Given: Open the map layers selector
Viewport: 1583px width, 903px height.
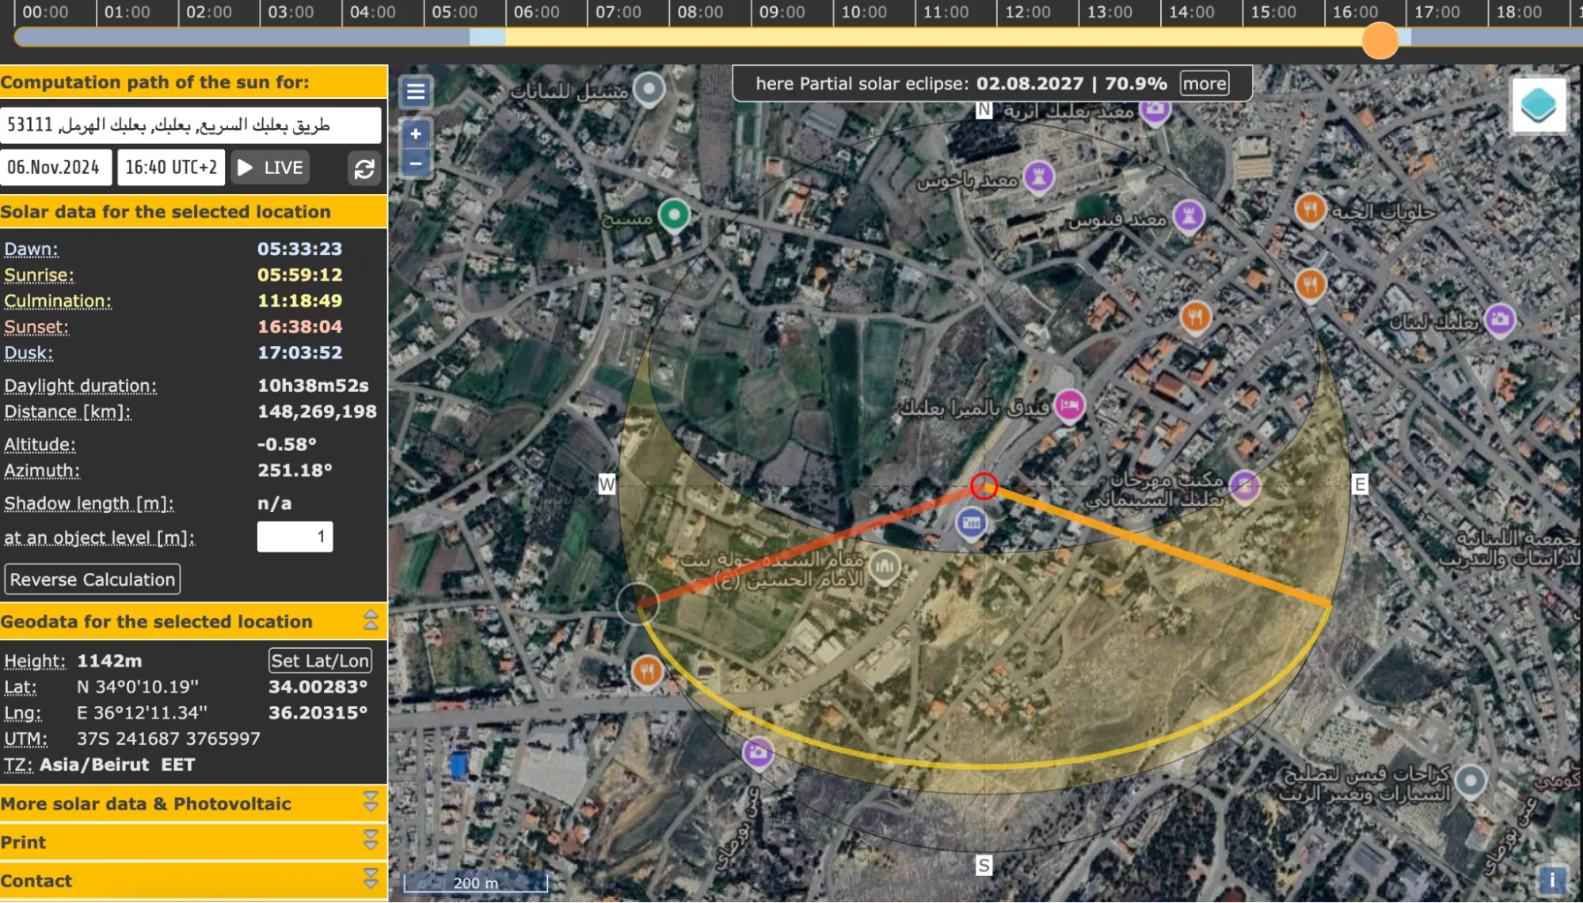Looking at the screenshot, I should (1538, 105).
